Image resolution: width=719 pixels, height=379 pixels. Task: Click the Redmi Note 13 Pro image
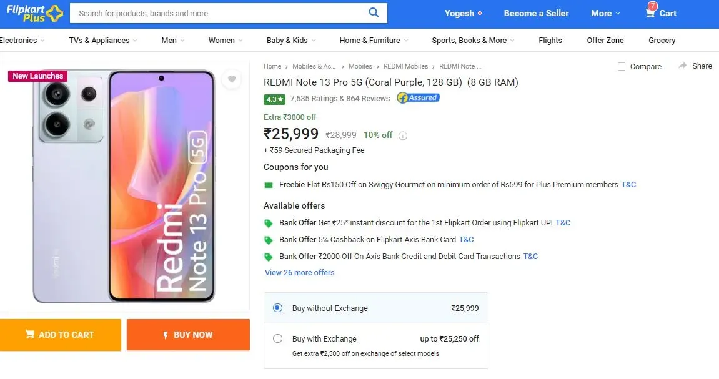(124, 187)
